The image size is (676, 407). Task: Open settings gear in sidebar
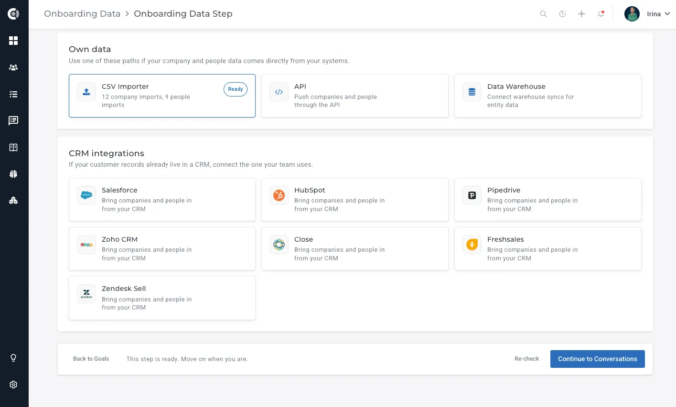[x=13, y=385]
